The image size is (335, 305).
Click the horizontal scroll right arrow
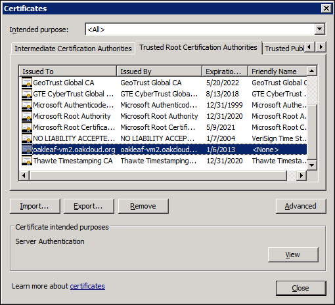click(x=301, y=175)
